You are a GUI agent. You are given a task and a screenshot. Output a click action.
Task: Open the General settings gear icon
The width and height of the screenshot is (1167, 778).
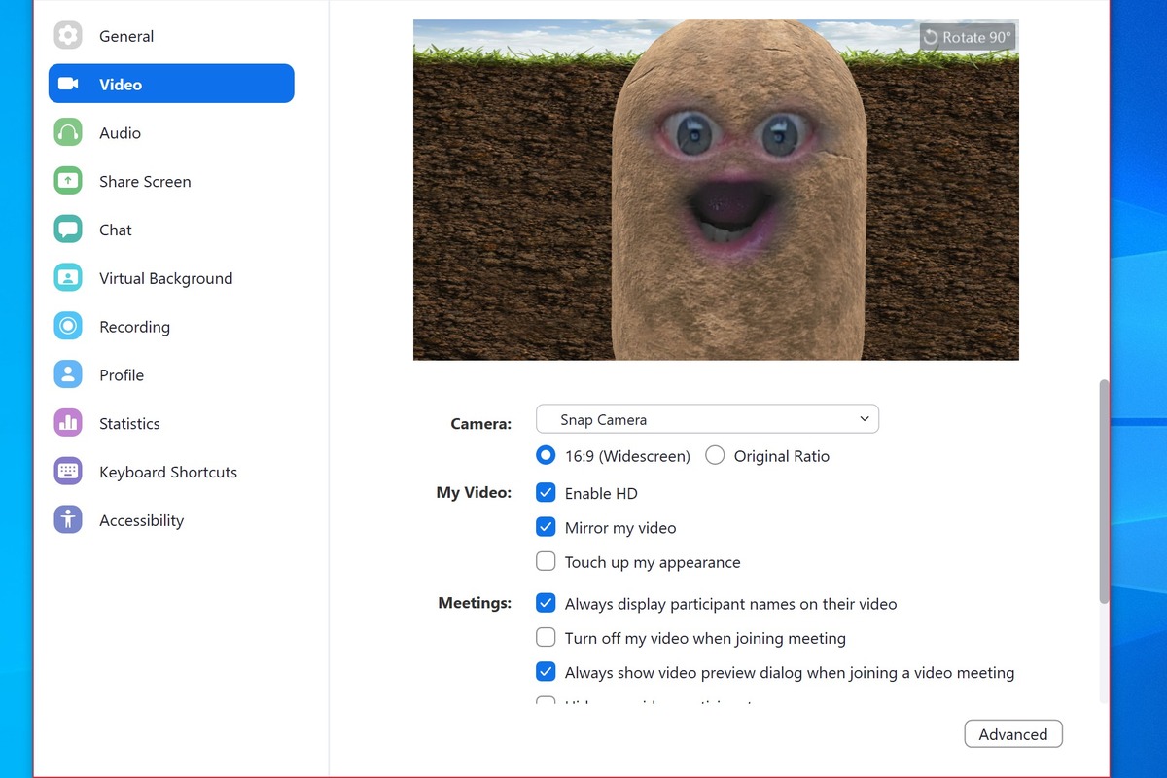pyautogui.click(x=67, y=35)
